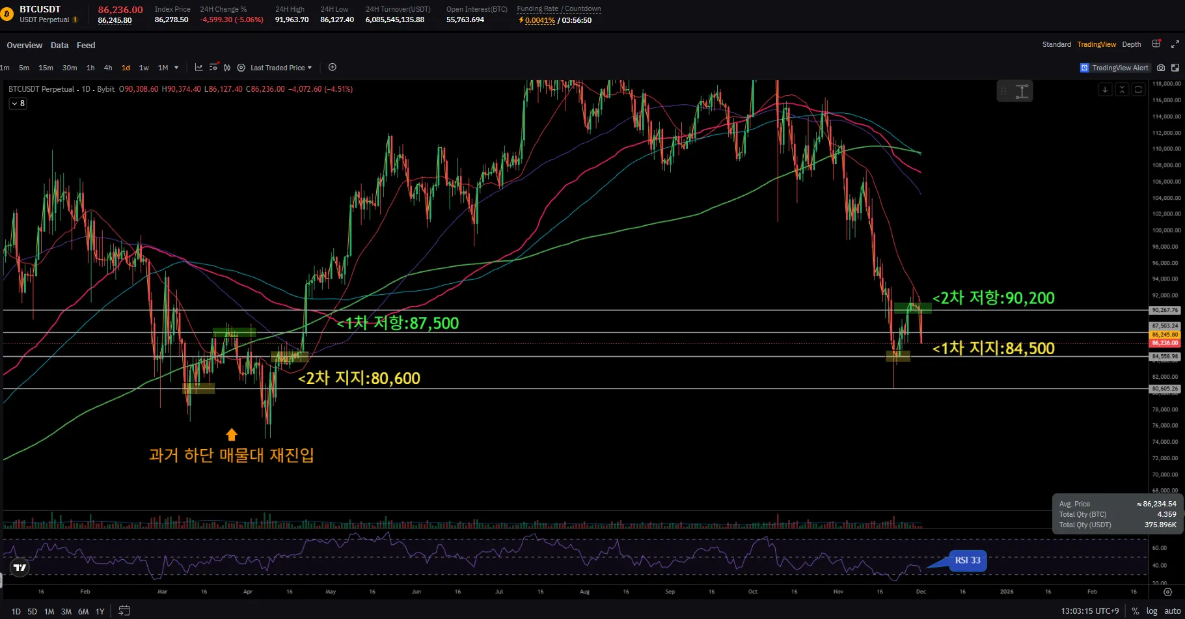Expand the chart panel to fullscreen arrows
The height and width of the screenshot is (619, 1185).
(1175, 44)
